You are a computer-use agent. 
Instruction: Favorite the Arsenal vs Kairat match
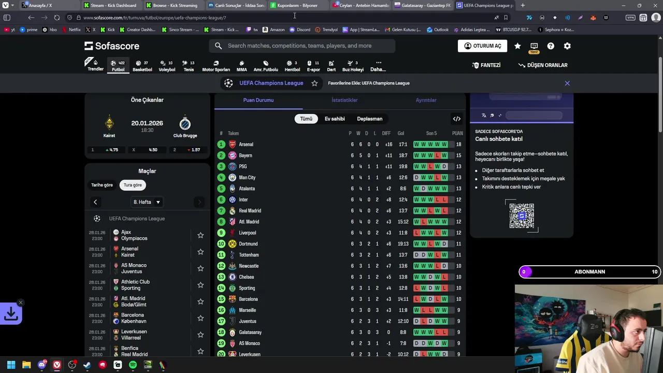[200, 252]
